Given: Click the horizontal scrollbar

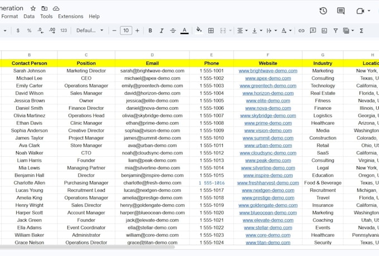Looking at the screenshot, I should tap(87, 247).
